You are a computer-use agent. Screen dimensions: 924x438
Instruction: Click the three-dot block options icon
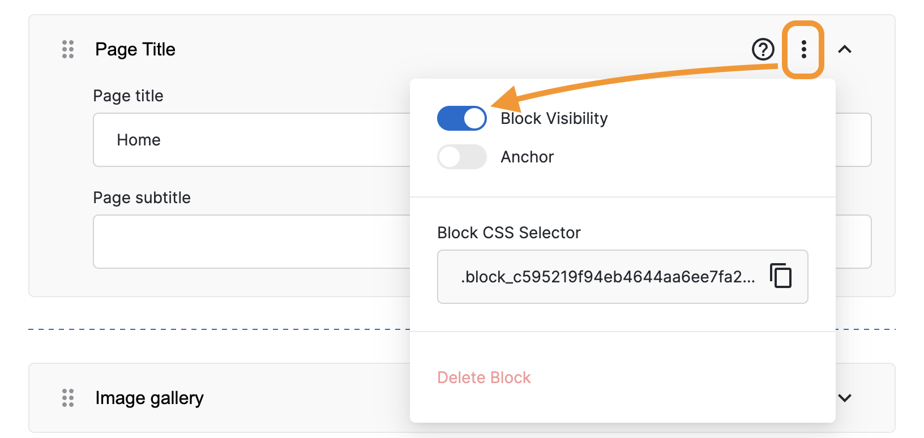(803, 49)
